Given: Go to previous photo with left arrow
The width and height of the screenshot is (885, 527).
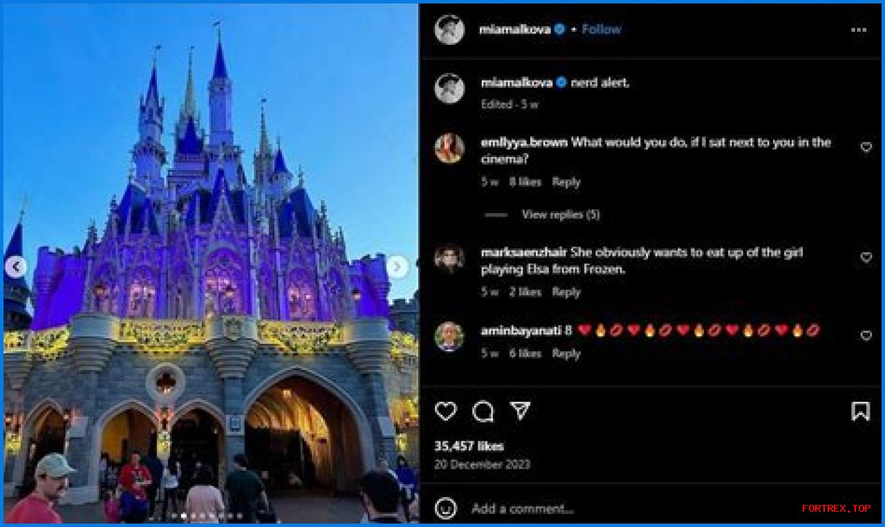Looking at the screenshot, I should coord(15,267).
